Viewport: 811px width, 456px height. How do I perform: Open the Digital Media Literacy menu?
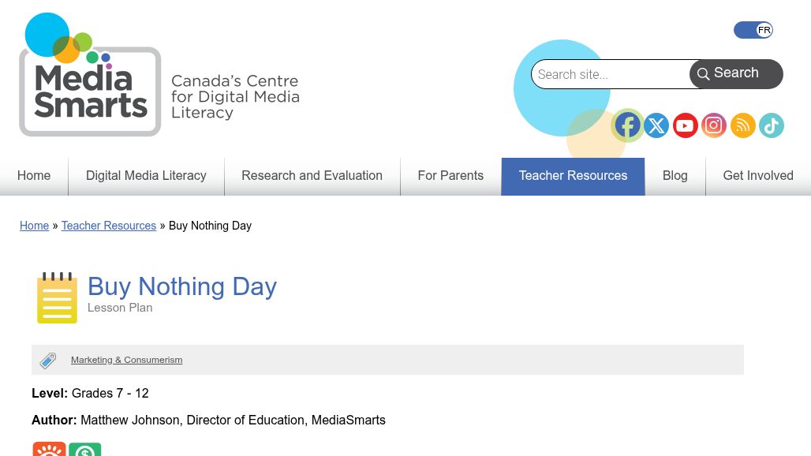coord(146,176)
